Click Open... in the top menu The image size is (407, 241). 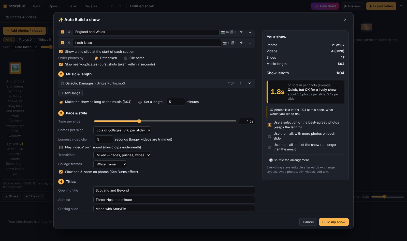point(54,6)
